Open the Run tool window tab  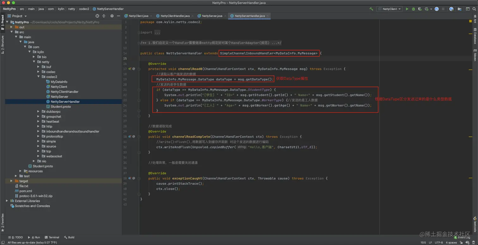coord(34,237)
